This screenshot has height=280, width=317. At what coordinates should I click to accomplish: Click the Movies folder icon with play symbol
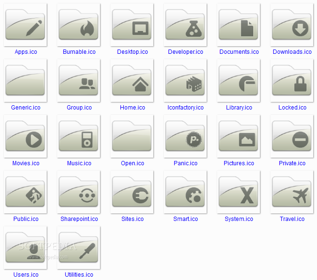[25, 136]
